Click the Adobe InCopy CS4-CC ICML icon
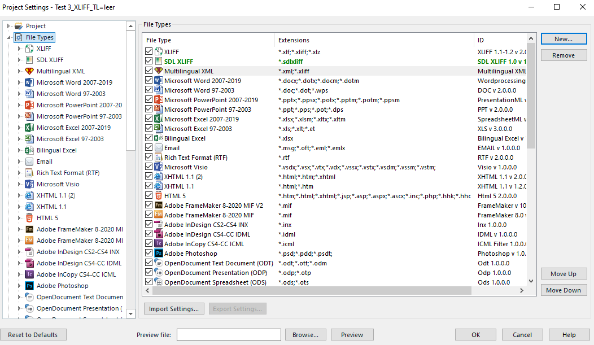 coord(29,274)
